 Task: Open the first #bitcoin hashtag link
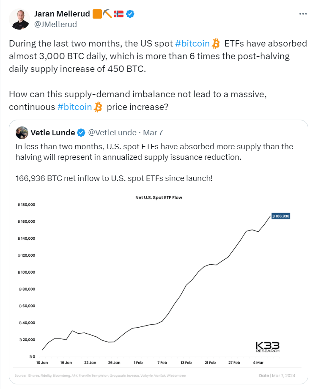click(x=192, y=44)
